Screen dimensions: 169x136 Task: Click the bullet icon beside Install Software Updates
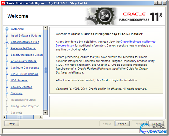pos(7,35)
